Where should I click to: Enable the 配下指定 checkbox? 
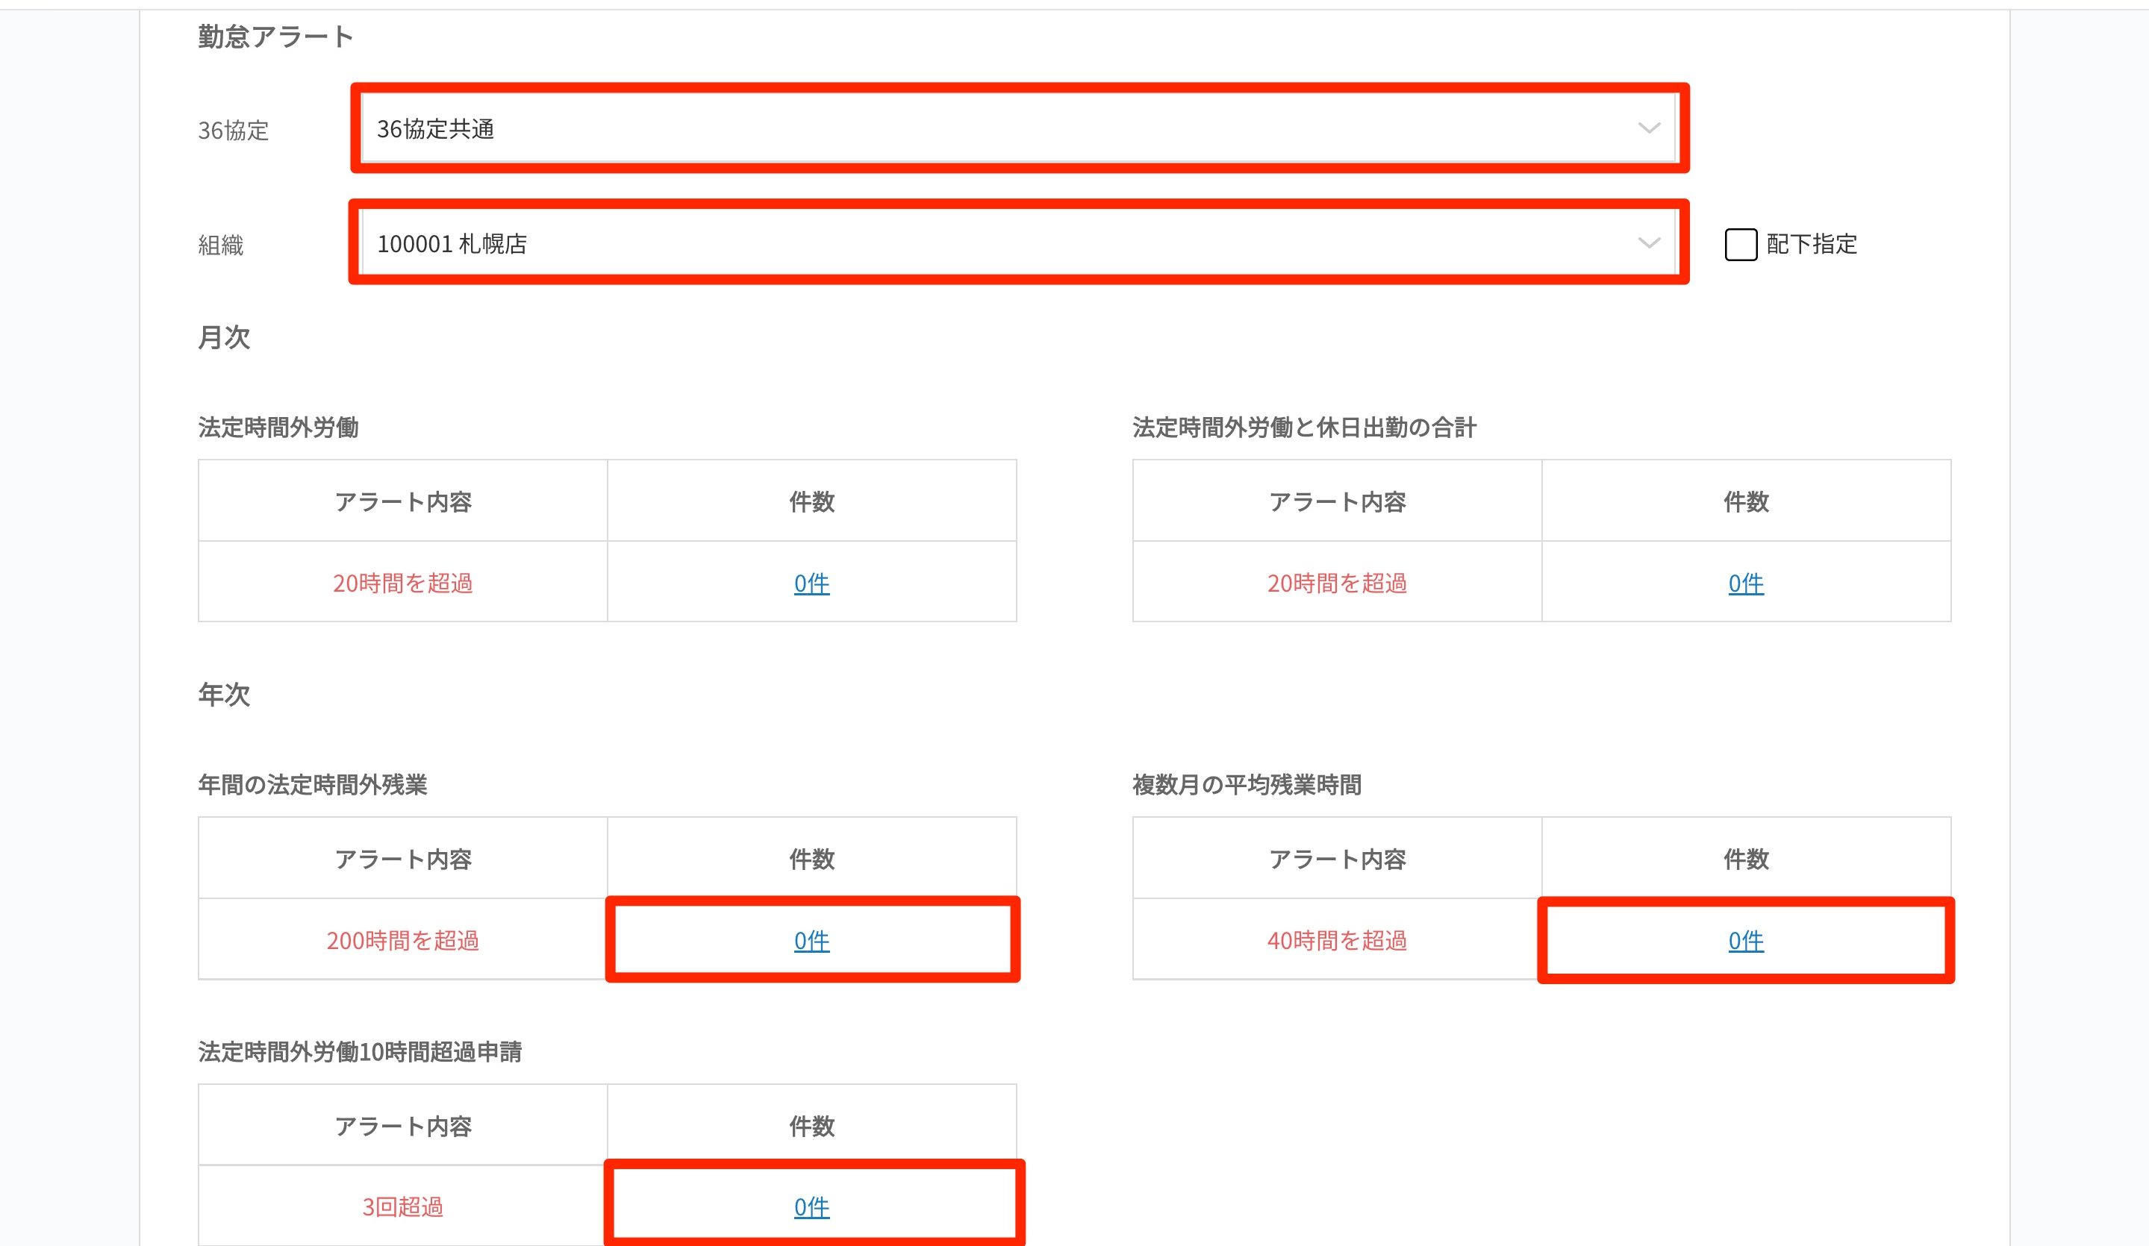click(1741, 245)
